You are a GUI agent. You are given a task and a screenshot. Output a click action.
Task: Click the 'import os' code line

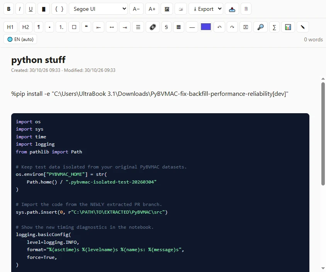pos(28,122)
